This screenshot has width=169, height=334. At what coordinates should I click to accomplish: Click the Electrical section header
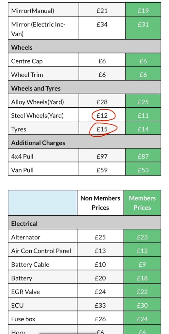[x=24, y=224]
